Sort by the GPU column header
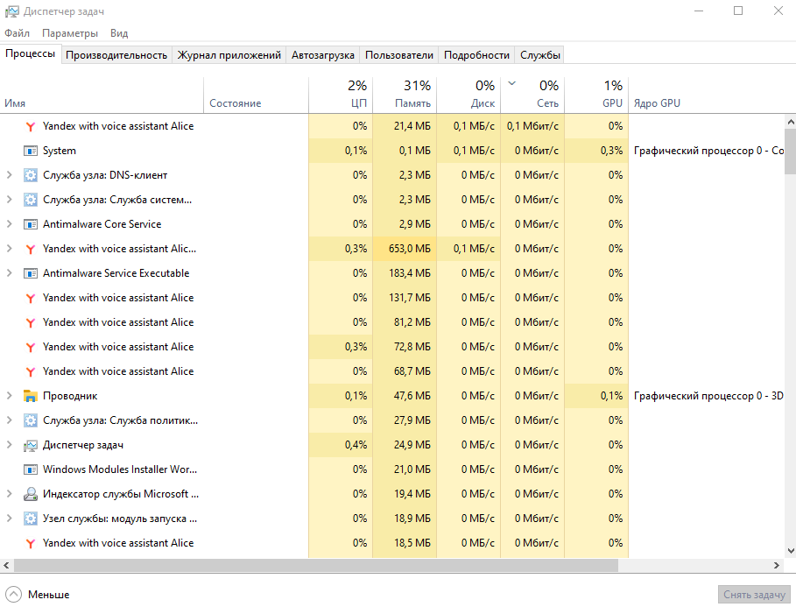 596,95
